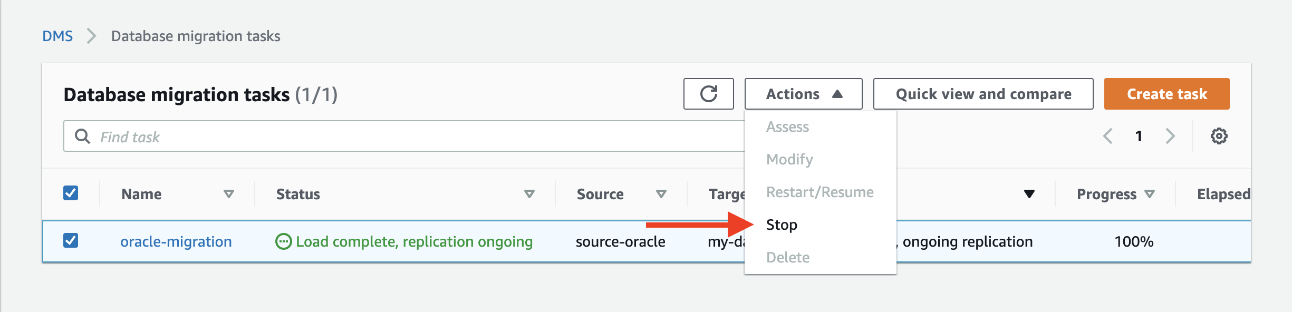Uncheck the select-all tasks checkbox
This screenshot has height=312, width=1292.
(71, 193)
